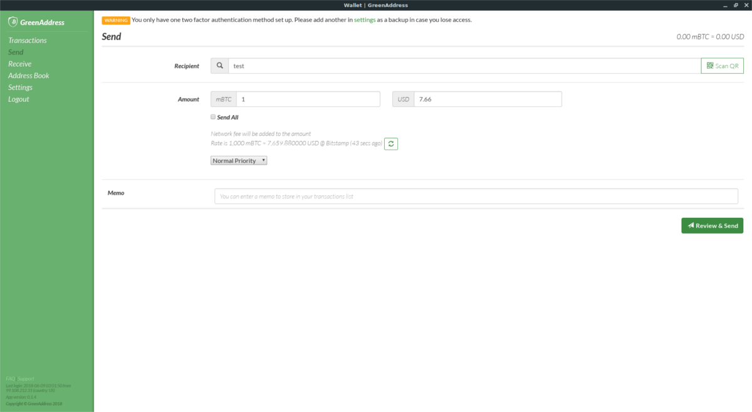Click the Recipient input containing test
The image size is (752, 412).
464,66
